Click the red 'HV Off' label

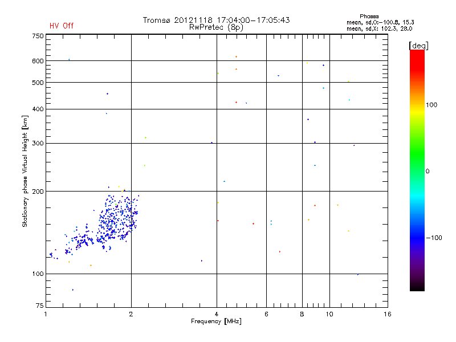62,26
